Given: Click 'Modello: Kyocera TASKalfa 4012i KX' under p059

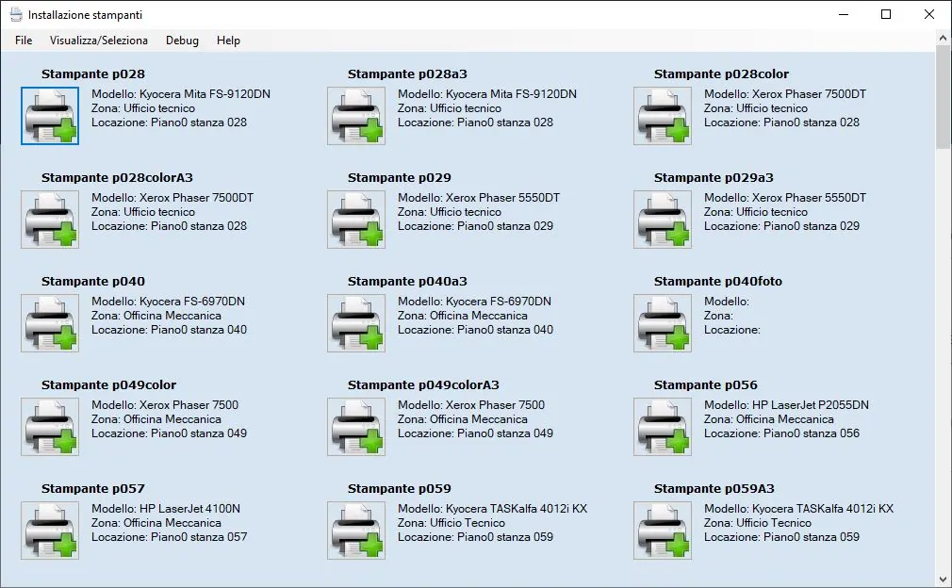Looking at the screenshot, I should pos(492,509).
